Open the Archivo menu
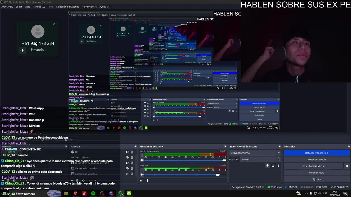The height and width of the screenshot is (197, 351). (7, 7)
